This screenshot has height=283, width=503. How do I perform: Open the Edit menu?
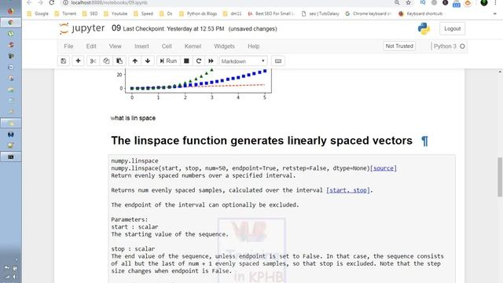[91, 46]
